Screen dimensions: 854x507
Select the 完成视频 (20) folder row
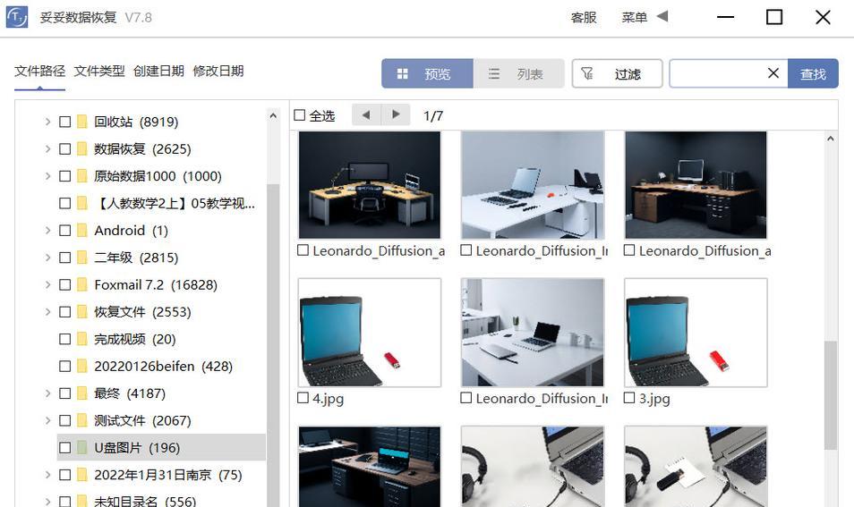160,339
